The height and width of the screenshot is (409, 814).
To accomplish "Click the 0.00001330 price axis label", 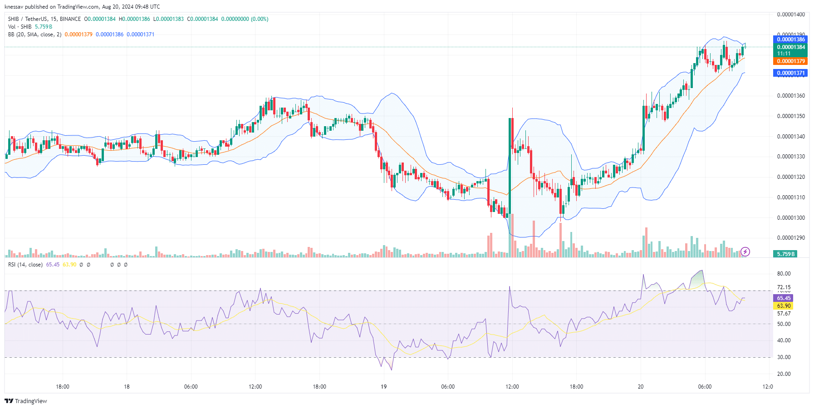I will click(791, 157).
